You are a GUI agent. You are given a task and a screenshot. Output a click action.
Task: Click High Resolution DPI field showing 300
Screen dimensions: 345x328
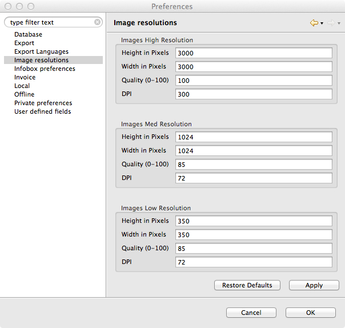[254, 94]
